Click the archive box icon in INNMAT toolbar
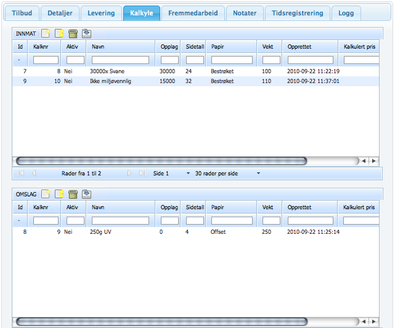The height and width of the screenshot is (328, 395). [73, 33]
